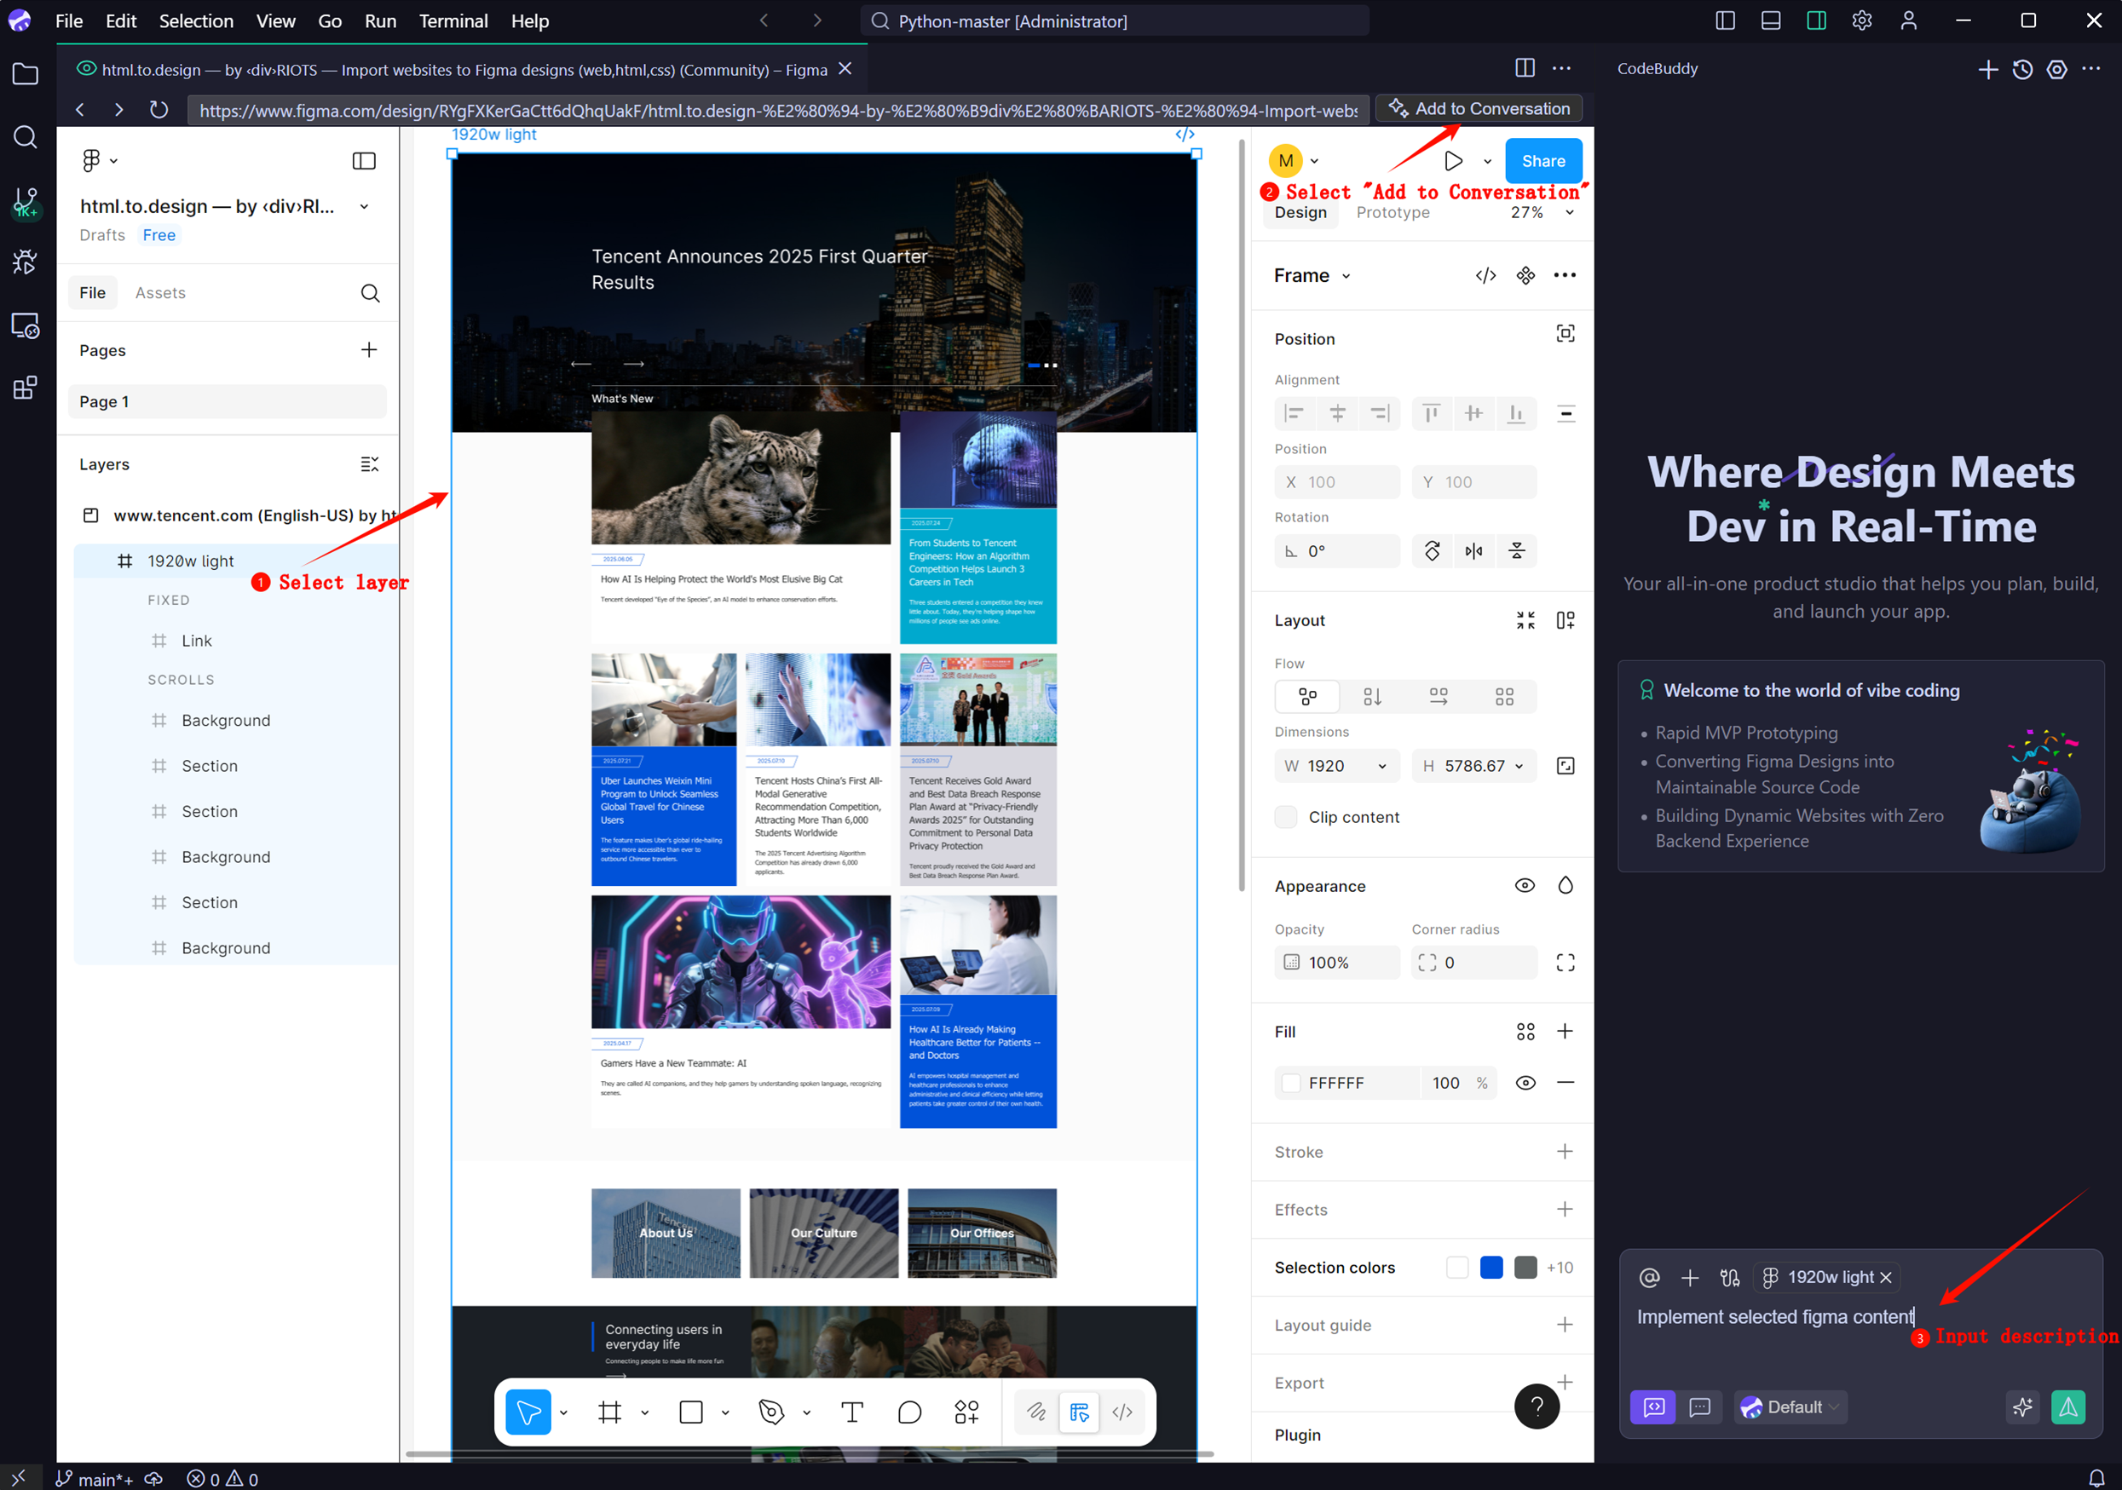Open CodeBuddy history clock icon
Screen dimensions: 2122x1490
pyautogui.click(x=2022, y=69)
